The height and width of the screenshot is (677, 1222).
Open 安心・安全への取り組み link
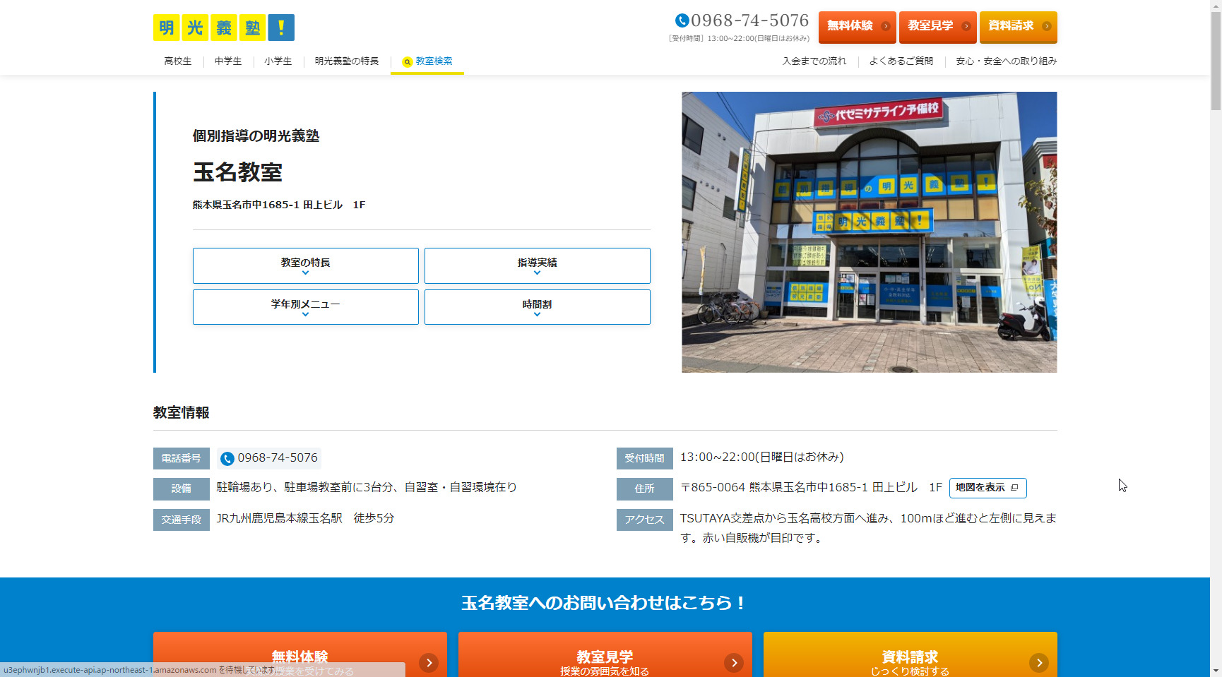coord(1007,61)
